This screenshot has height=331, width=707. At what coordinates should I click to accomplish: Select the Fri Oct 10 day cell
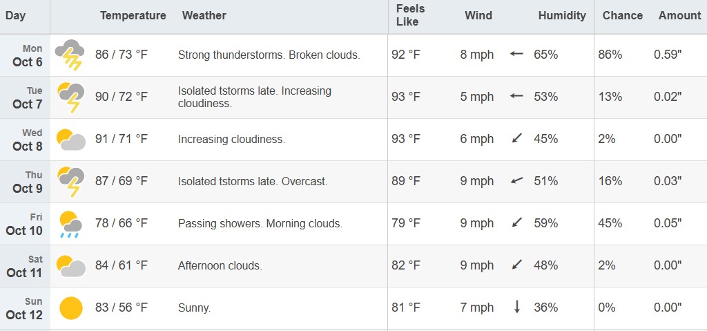[25, 224]
